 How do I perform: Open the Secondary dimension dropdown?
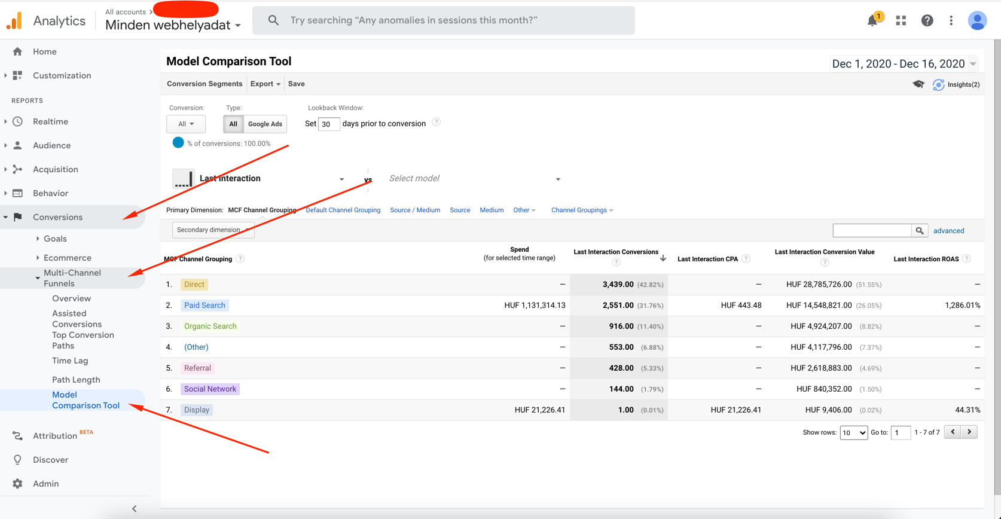[213, 230]
